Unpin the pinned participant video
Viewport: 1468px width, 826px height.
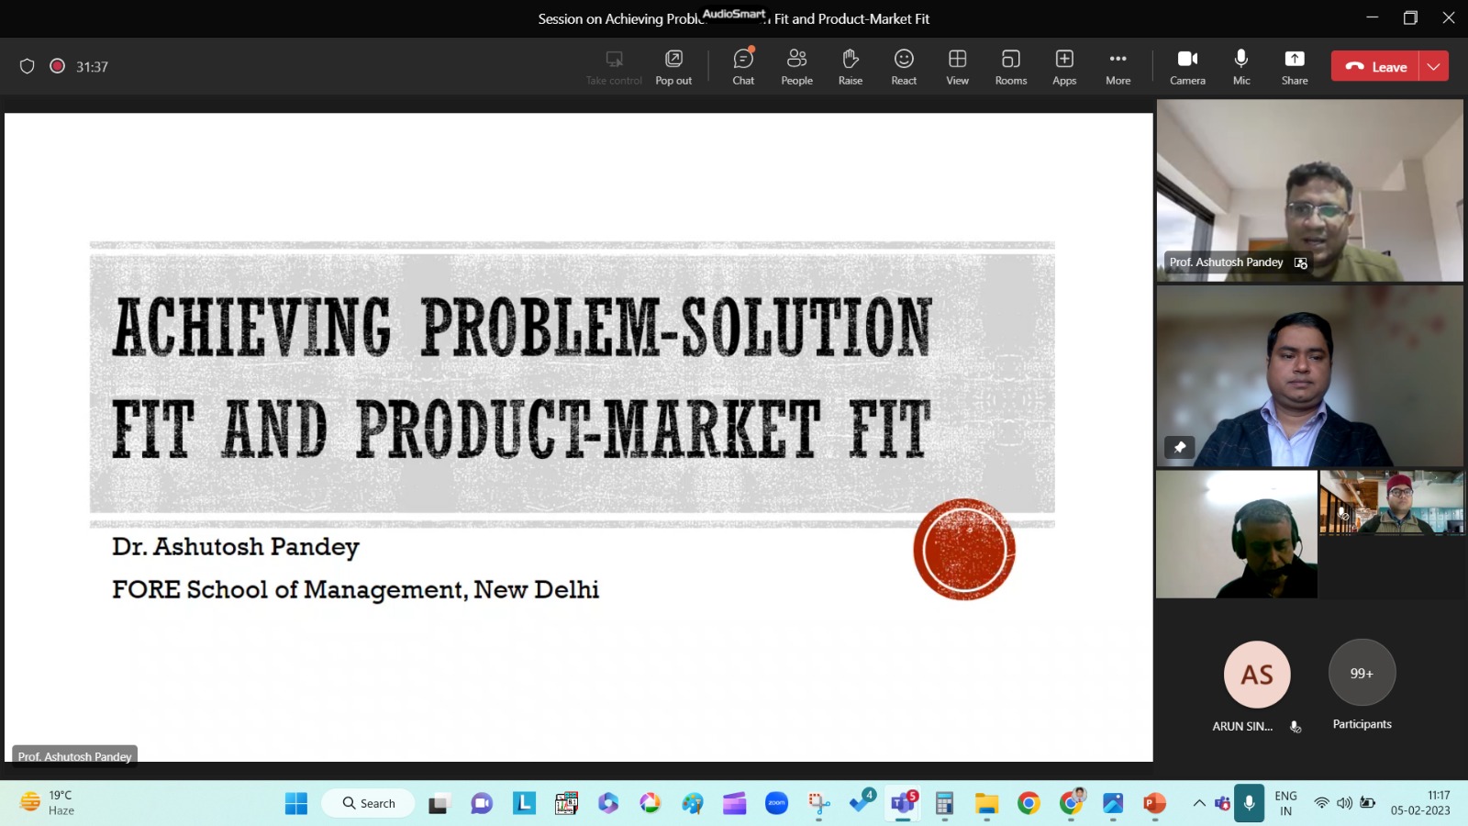[1180, 447]
